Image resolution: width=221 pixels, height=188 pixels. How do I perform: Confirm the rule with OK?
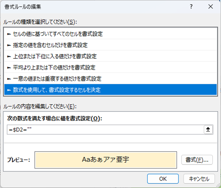pyautogui.click(x=163, y=179)
